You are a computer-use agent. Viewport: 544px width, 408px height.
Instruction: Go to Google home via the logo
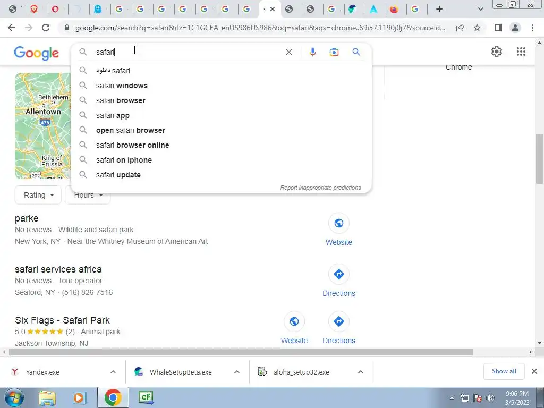click(37, 53)
